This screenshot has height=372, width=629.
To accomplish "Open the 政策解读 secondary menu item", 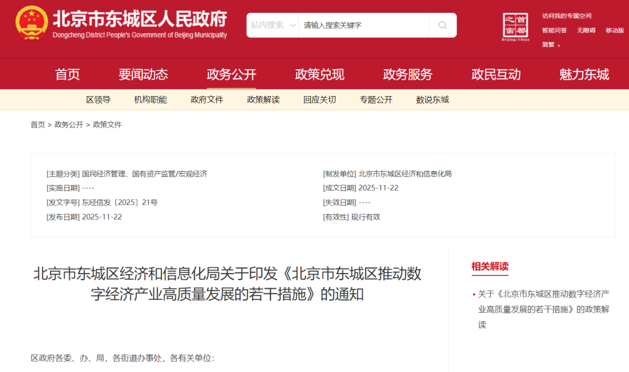I will point(263,99).
